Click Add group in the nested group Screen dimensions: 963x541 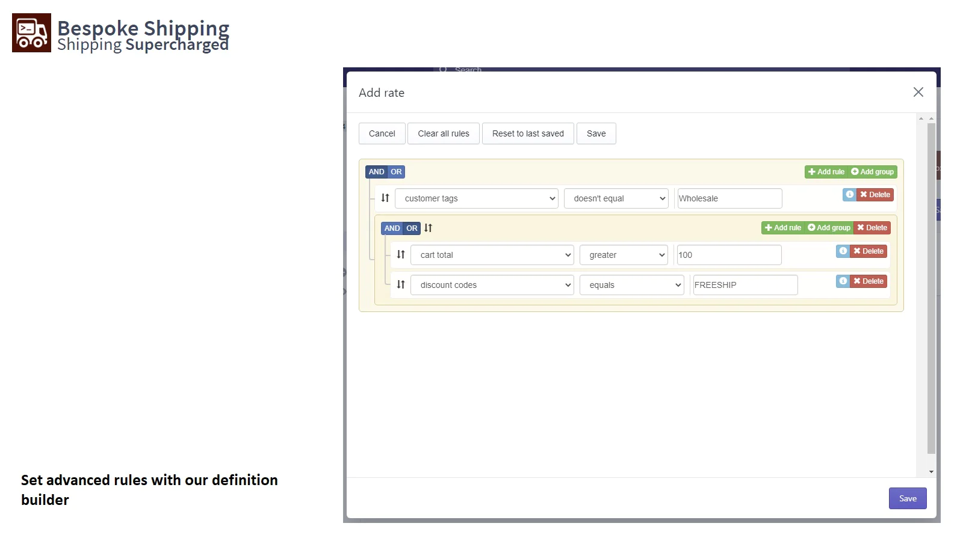pos(829,228)
